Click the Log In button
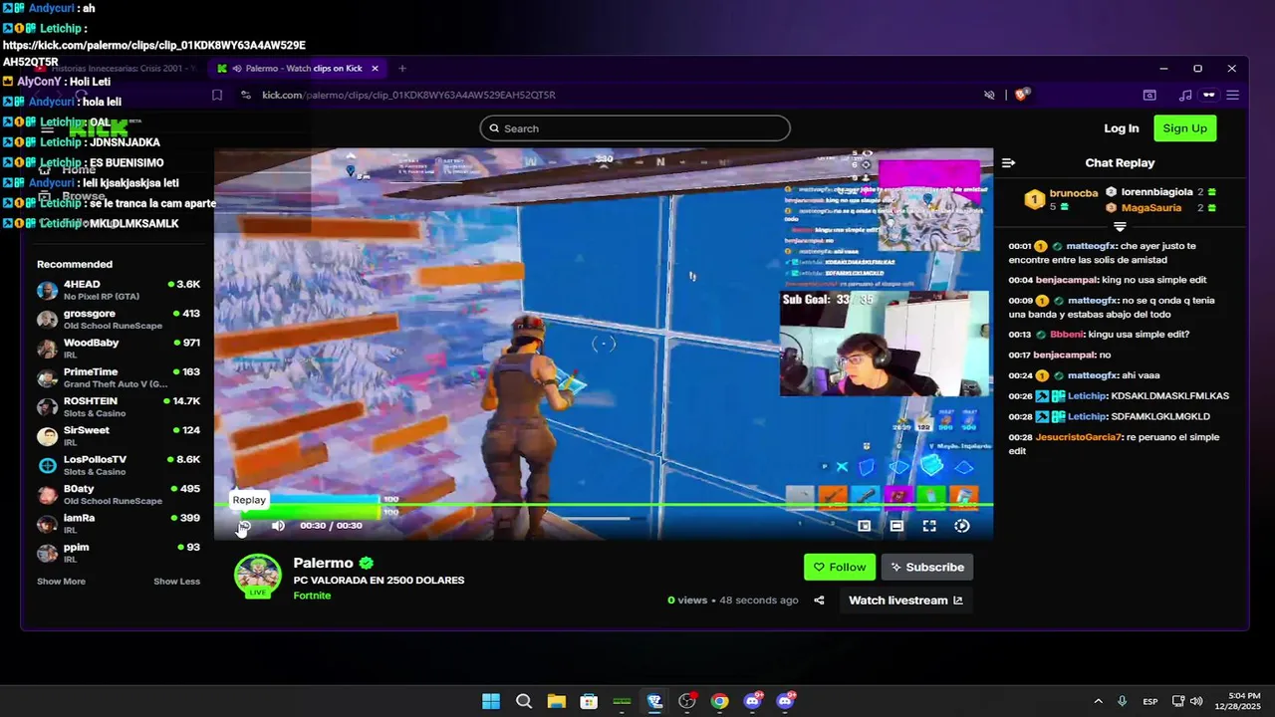This screenshot has height=717, width=1275. 1122,128
